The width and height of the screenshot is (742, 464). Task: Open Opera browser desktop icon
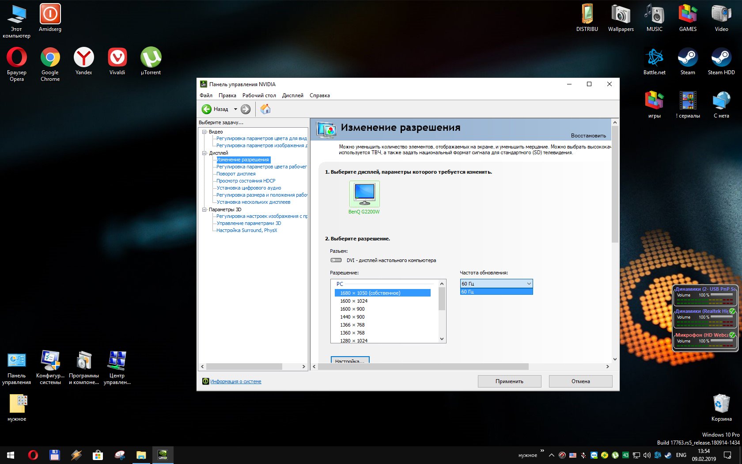coord(17,65)
